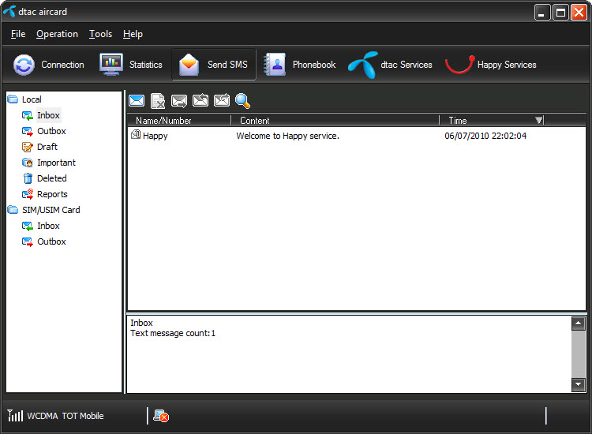Click the TOT Mobile operator label
This screenshot has width=592, height=434.
tap(83, 416)
